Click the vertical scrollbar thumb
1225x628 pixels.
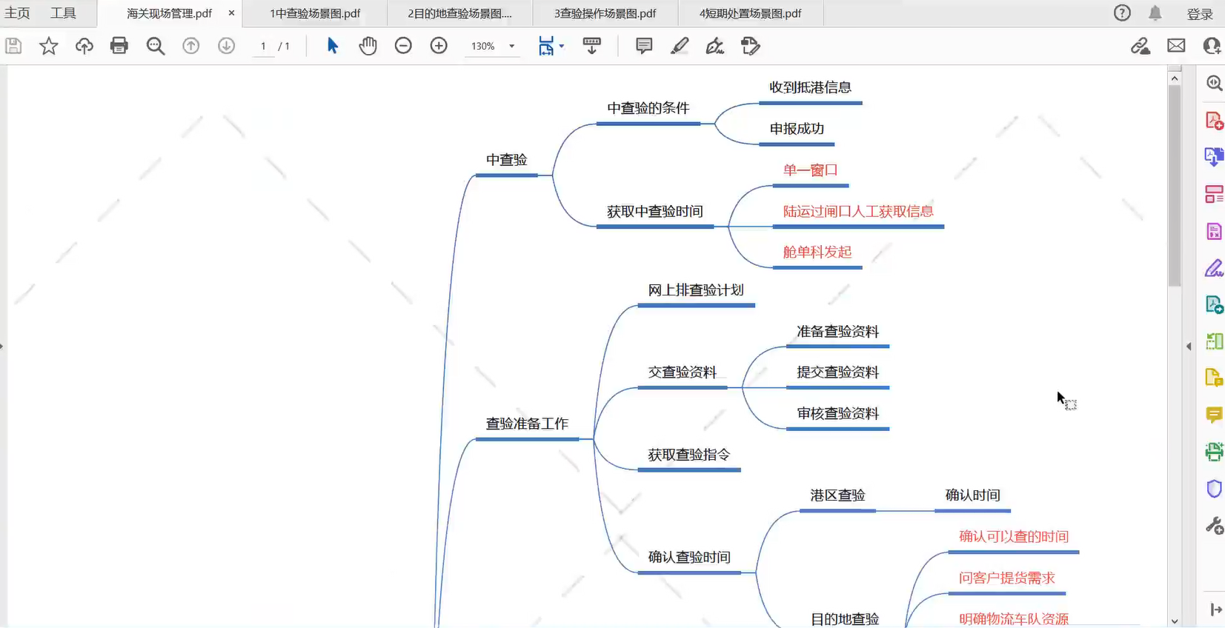[1175, 185]
